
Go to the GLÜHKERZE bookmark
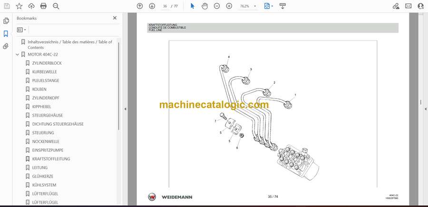[43, 176]
